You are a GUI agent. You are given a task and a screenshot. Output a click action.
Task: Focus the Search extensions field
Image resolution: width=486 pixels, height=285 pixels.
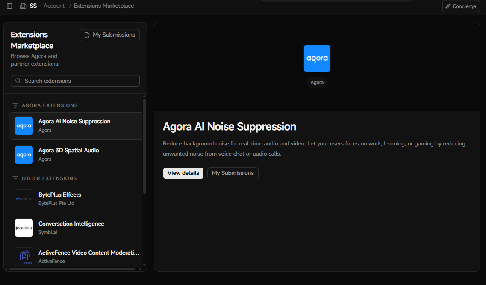tap(75, 81)
